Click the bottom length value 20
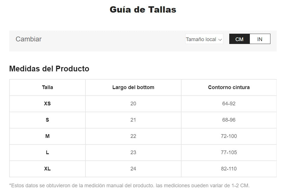The image size is (287, 193). click(x=133, y=104)
